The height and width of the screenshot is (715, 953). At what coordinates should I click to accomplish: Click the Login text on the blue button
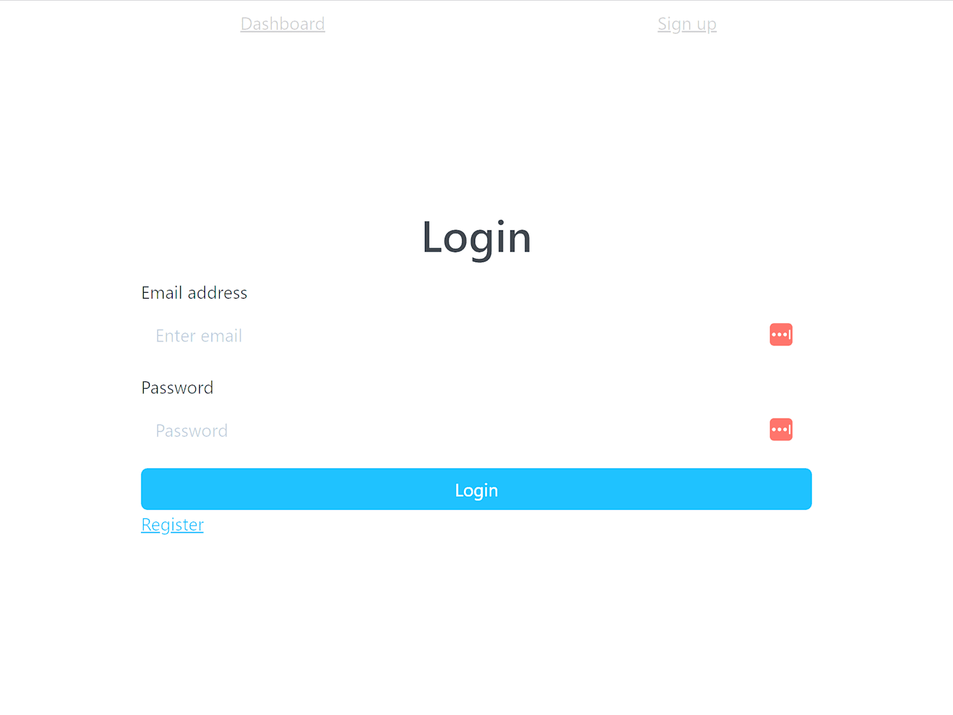(x=476, y=491)
